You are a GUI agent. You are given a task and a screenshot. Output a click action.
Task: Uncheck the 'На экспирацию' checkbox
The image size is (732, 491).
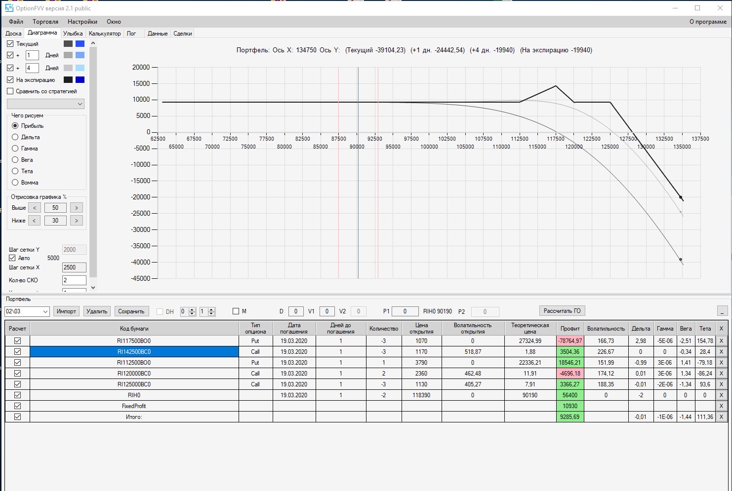[10, 80]
